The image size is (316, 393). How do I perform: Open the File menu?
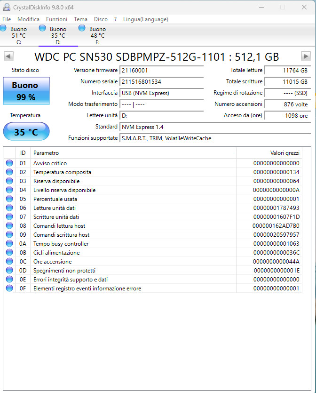coord(7,19)
